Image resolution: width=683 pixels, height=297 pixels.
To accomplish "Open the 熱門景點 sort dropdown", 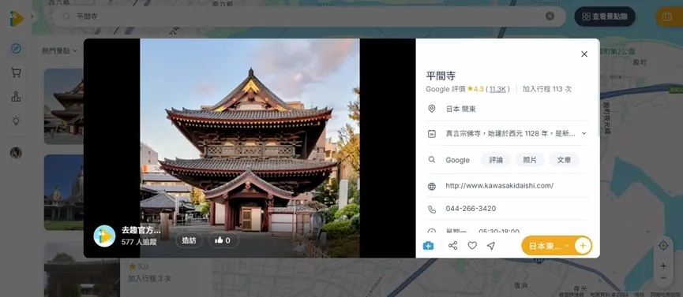I will [x=60, y=51].
